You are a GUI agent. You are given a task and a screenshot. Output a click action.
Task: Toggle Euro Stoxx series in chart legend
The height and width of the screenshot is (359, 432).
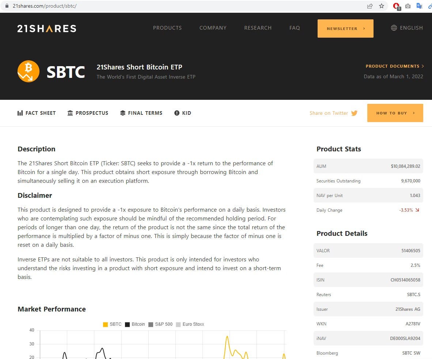click(190, 324)
